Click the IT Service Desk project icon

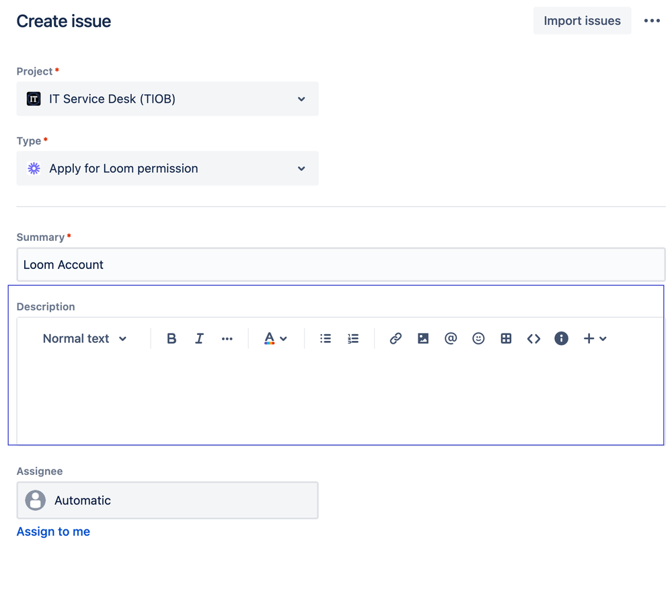pyautogui.click(x=34, y=99)
